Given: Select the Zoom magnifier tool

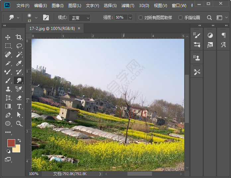Looking at the screenshot, I should [x=19, y=124].
